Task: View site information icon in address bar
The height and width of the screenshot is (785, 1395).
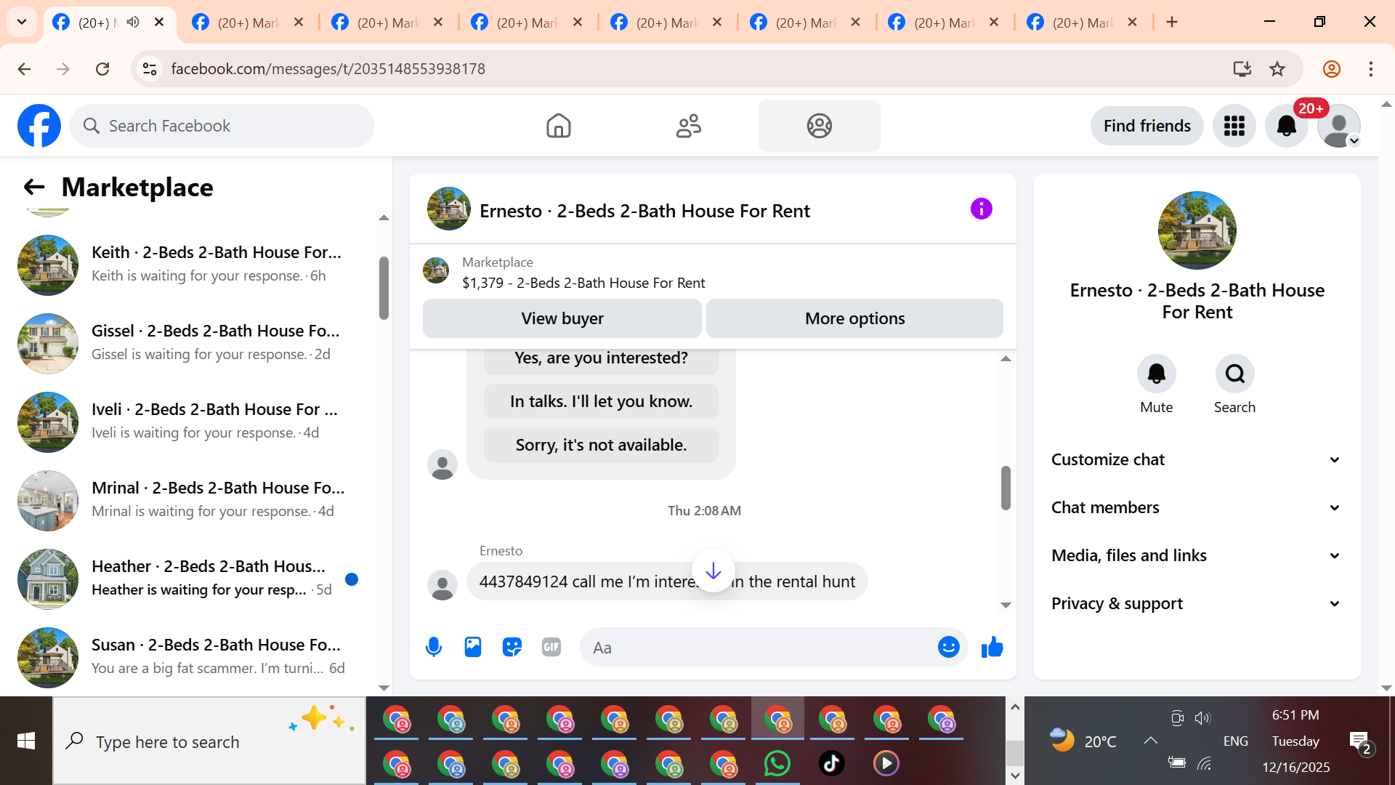Action: [150, 69]
